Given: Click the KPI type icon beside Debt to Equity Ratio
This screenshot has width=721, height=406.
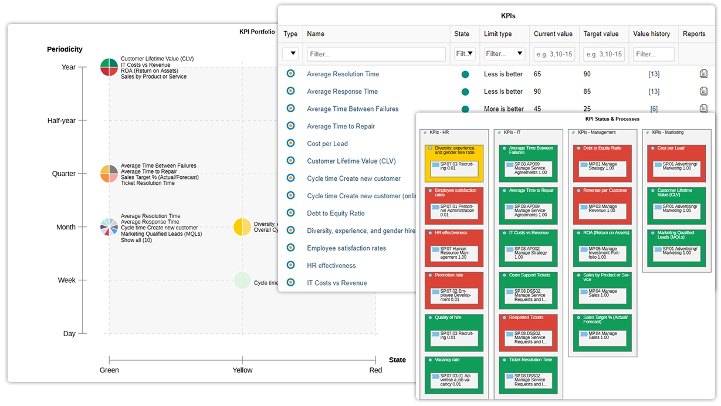Looking at the screenshot, I should tap(290, 213).
